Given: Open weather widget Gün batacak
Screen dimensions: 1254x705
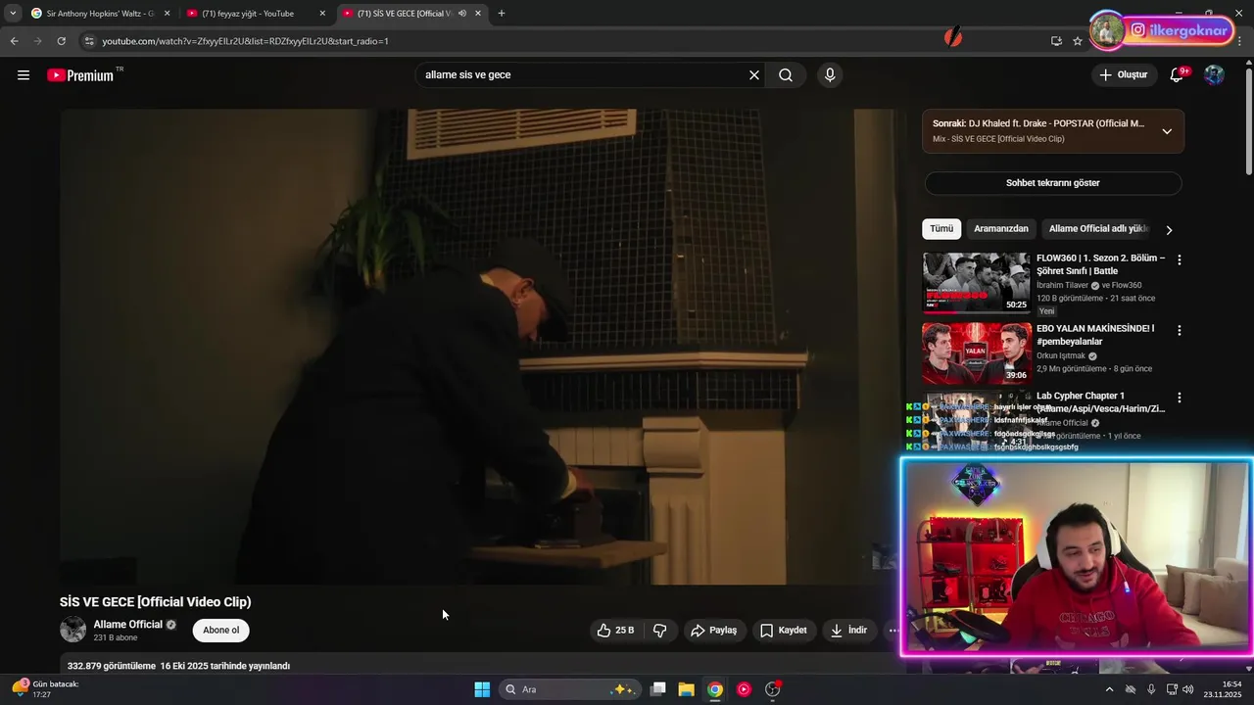Looking at the screenshot, I should 47,689.
